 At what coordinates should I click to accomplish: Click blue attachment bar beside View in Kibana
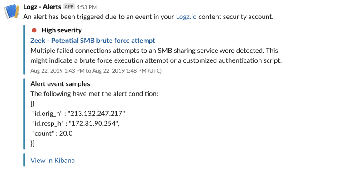(24, 160)
